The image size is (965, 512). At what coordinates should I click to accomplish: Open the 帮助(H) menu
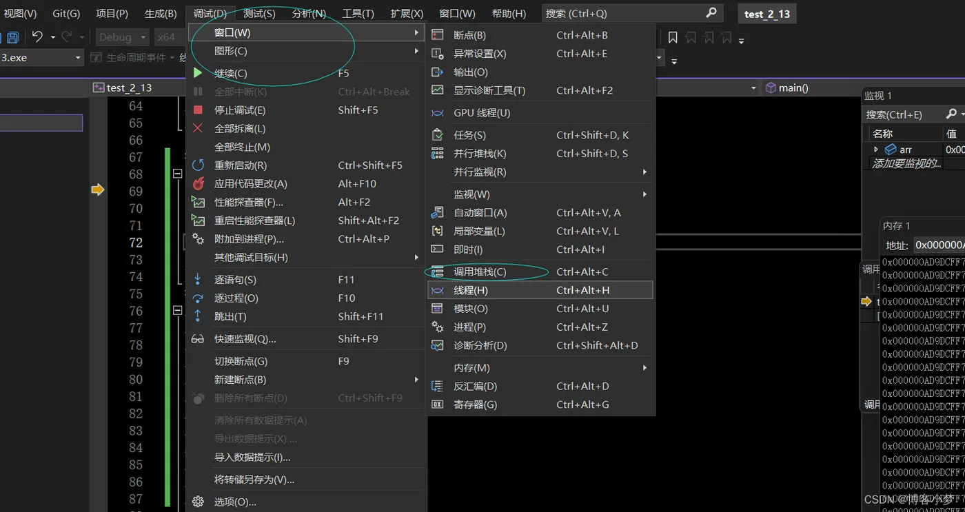[x=509, y=14]
